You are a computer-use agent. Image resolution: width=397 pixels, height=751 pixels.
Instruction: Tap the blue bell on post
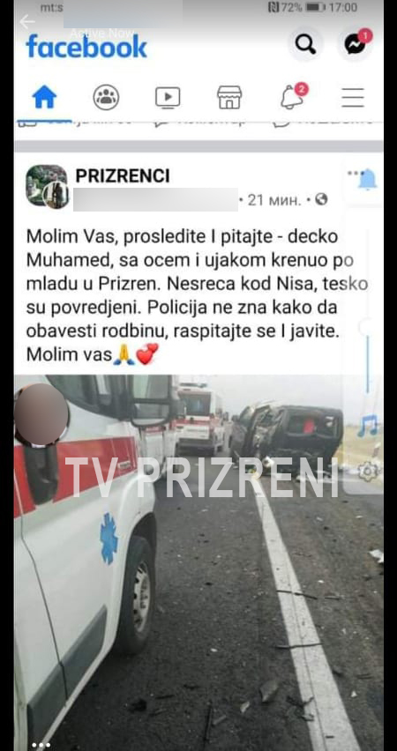368,180
